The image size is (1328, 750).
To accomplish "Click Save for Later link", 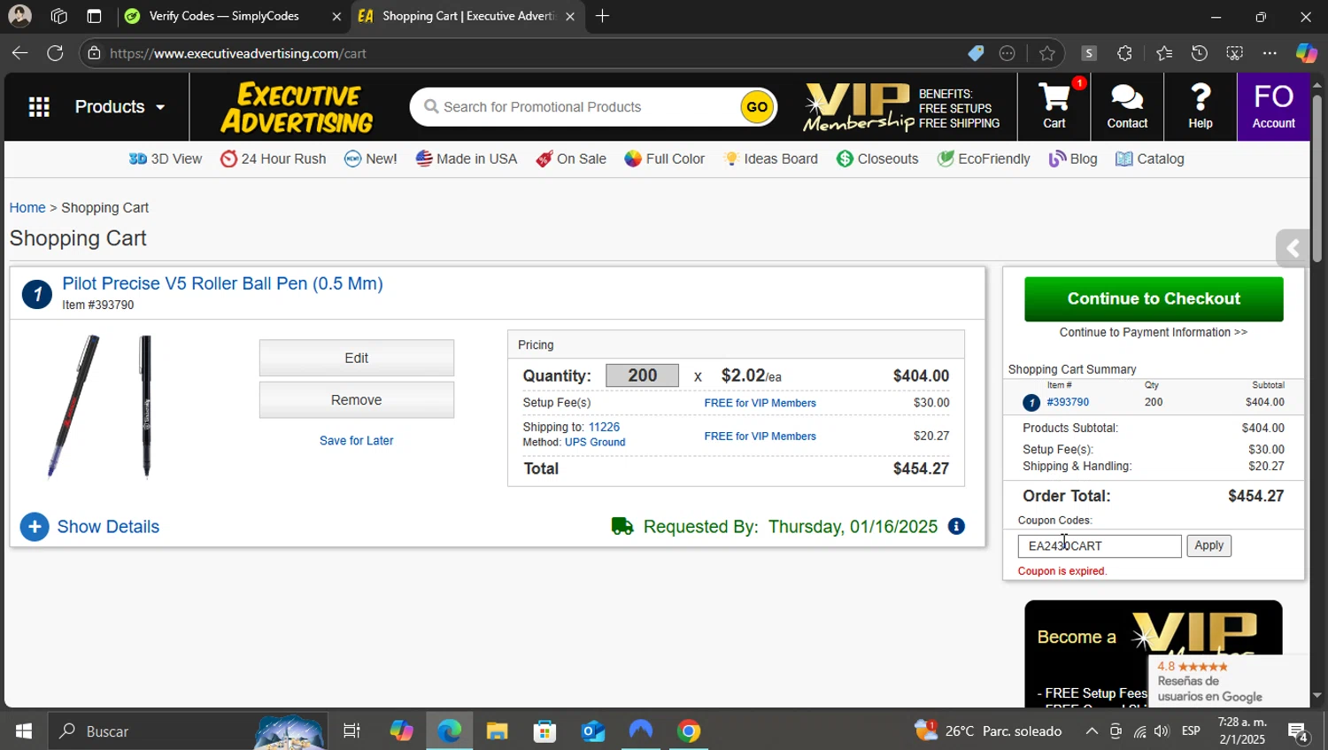I will 356,441.
